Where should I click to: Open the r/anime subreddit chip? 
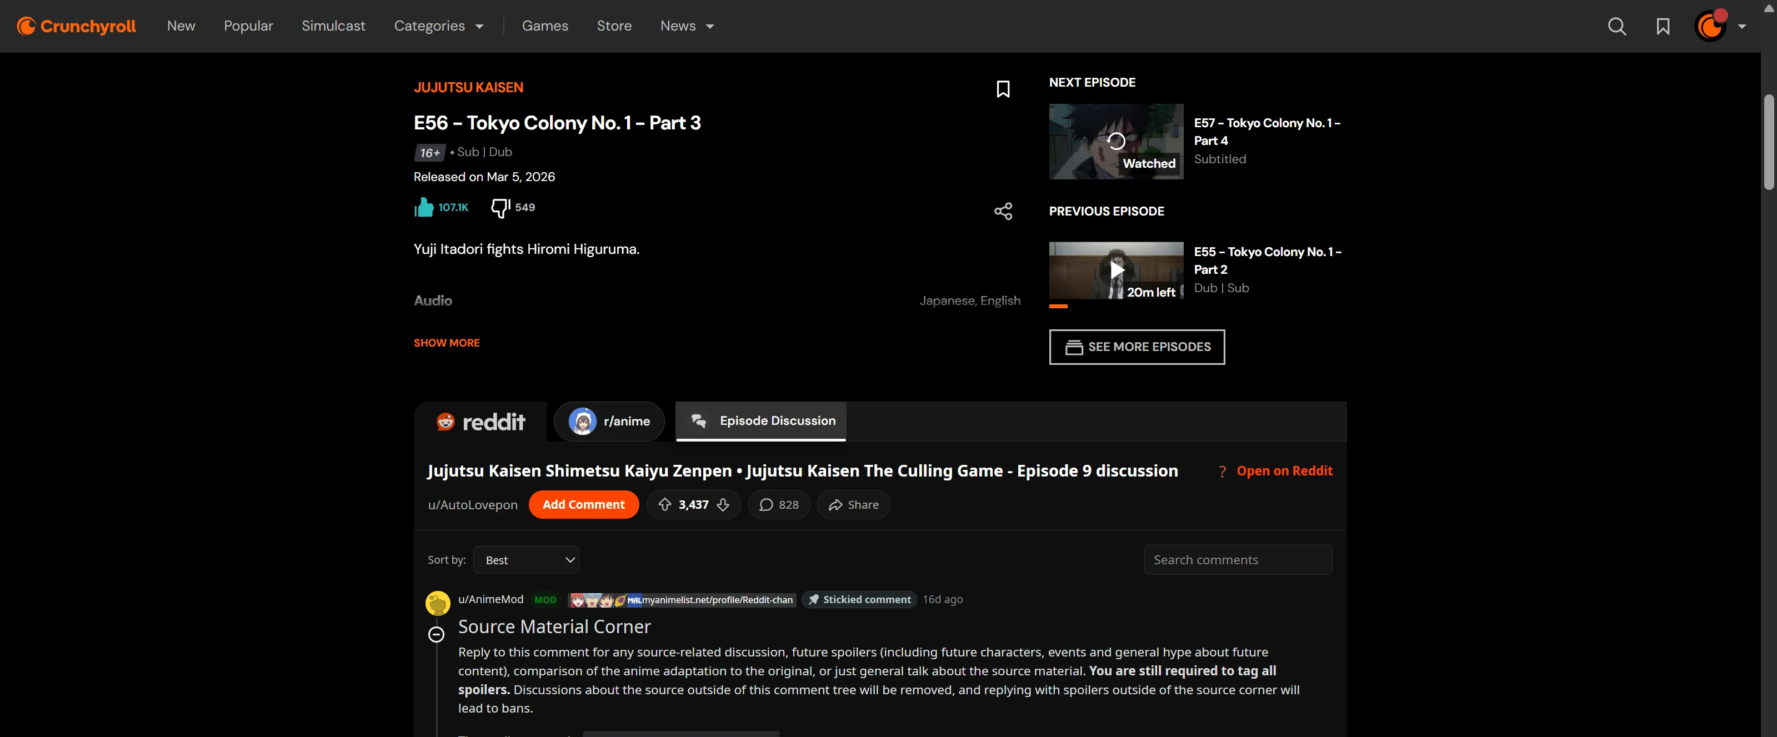tap(609, 421)
